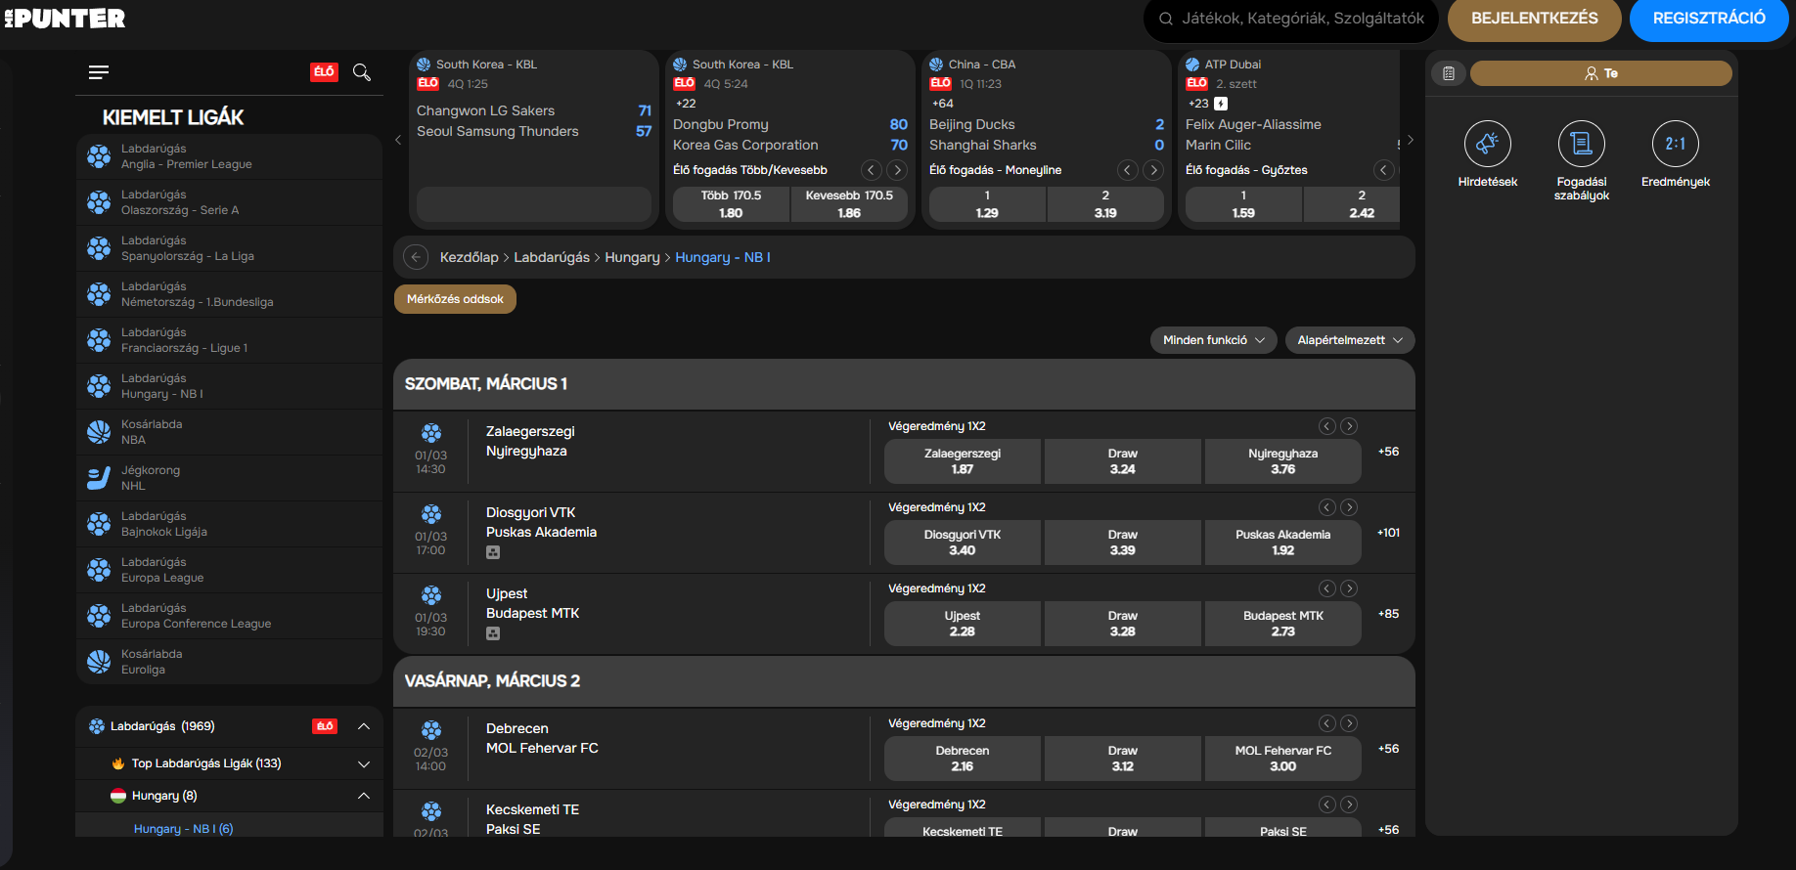Open Hirdetések announcements icon
The image size is (1796, 870).
[x=1488, y=145]
